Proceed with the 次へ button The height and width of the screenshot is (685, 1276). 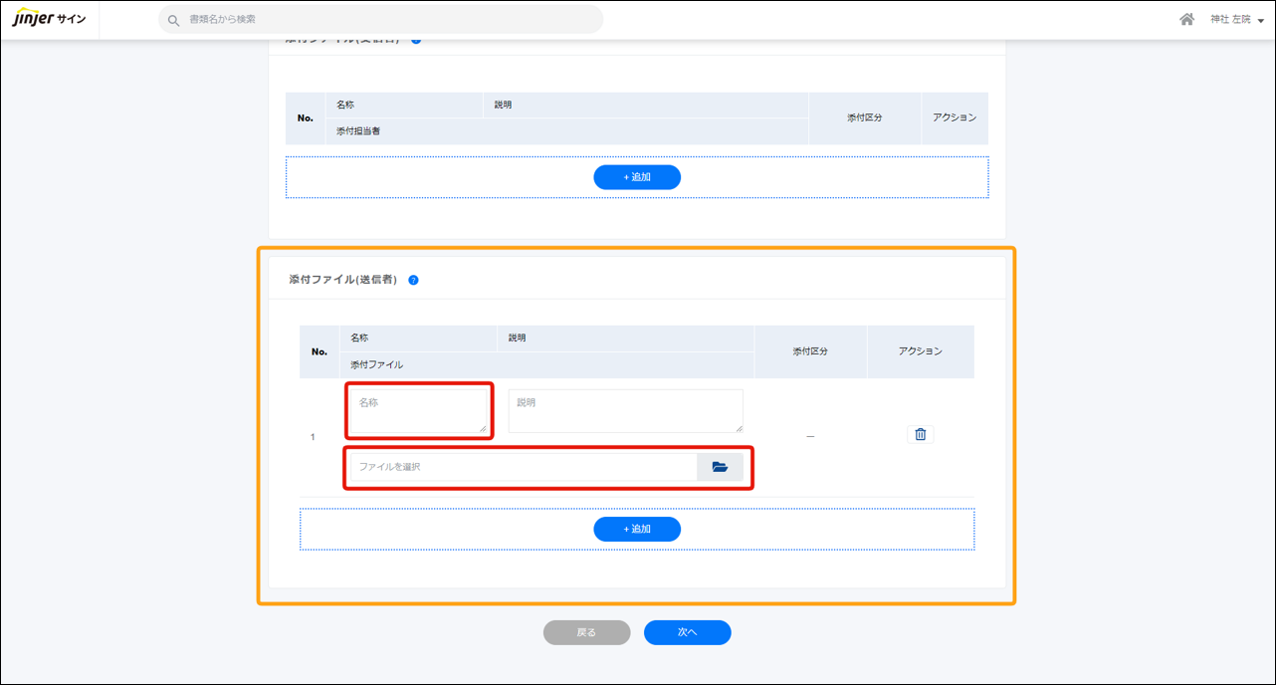click(x=687, y=632)
